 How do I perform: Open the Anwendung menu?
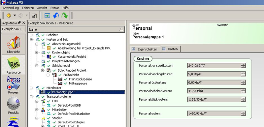click(x=11, y=8)
